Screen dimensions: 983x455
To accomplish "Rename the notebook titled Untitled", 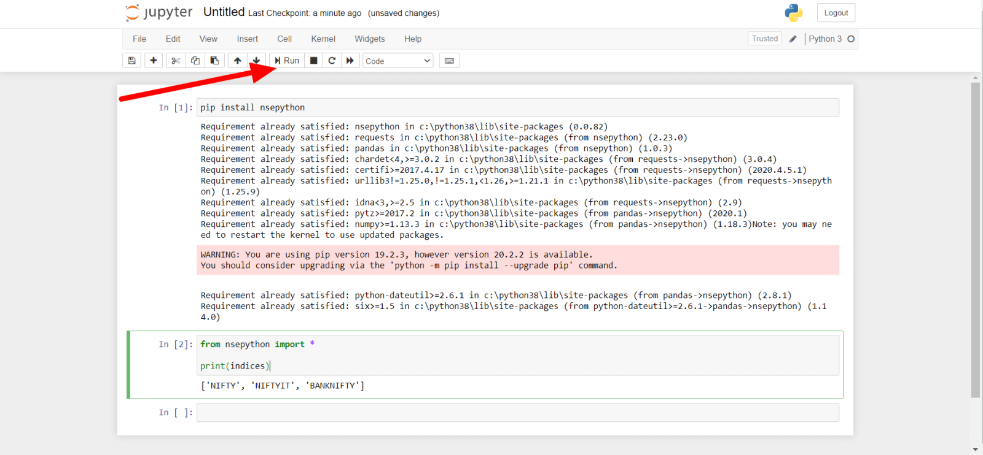I will [224, 12].
